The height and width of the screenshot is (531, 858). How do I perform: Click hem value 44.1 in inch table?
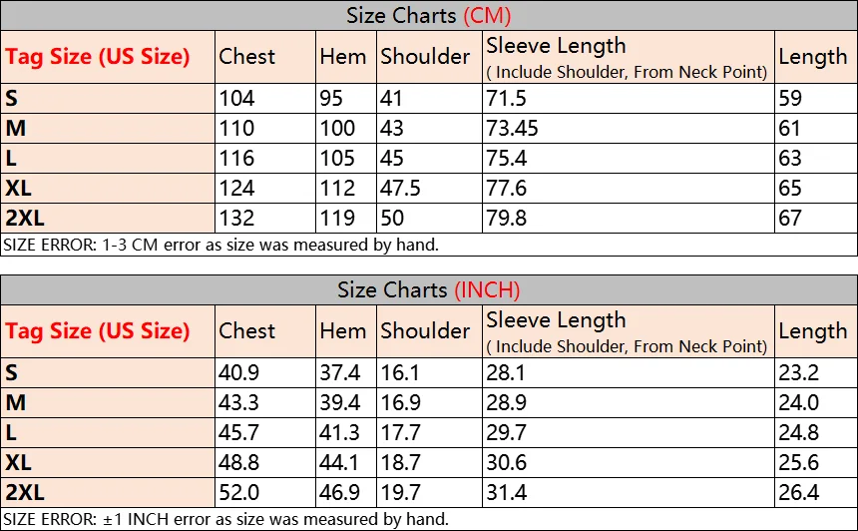[x=339, y=462]
